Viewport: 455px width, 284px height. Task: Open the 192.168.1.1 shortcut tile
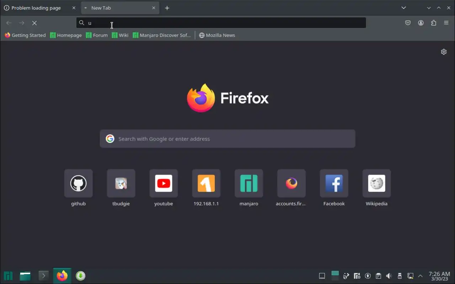click(x=206, y=188)
